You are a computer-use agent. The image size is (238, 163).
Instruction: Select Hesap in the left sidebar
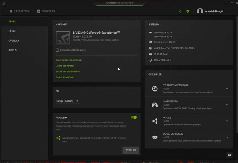(x=12, y=31)
